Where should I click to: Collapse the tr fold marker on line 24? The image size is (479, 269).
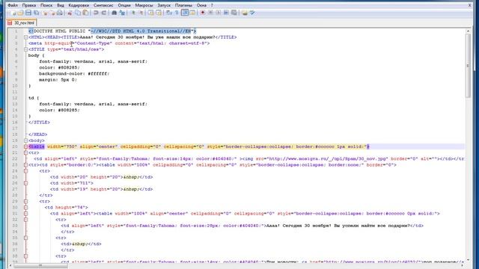(25, 171)
